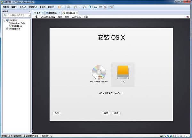Click the CD/DVD drive status bar icon
192x138 pixels.
tap(165, 136)
